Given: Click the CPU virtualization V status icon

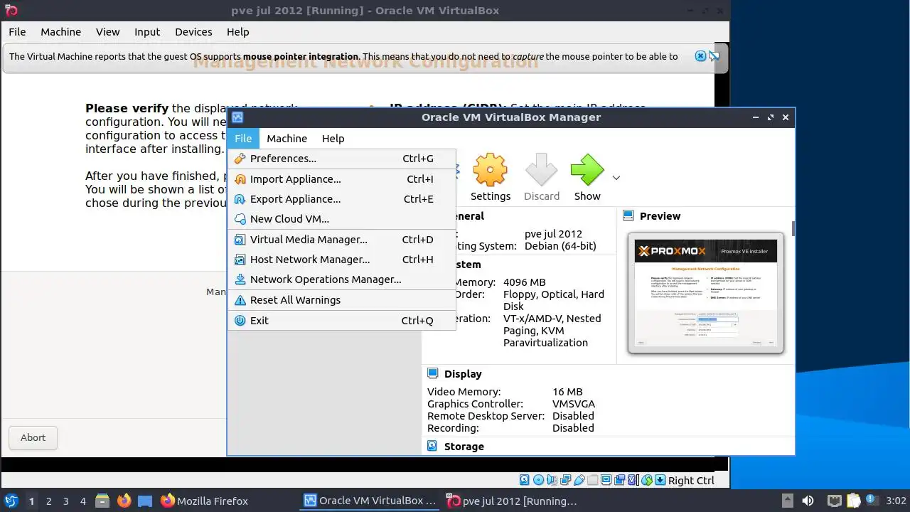Looking at the screenshot, I should point(632,480).
